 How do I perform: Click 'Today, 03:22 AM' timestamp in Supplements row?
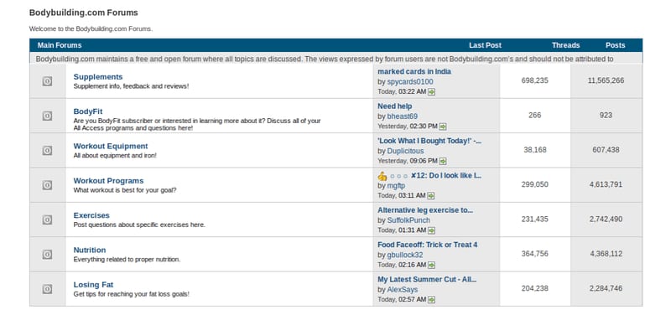(402, 92)
